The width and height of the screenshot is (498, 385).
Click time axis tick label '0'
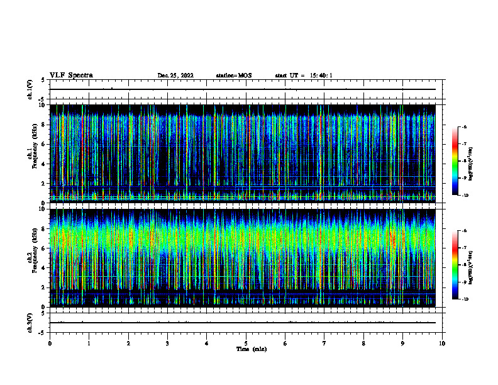tap(50, 343)
